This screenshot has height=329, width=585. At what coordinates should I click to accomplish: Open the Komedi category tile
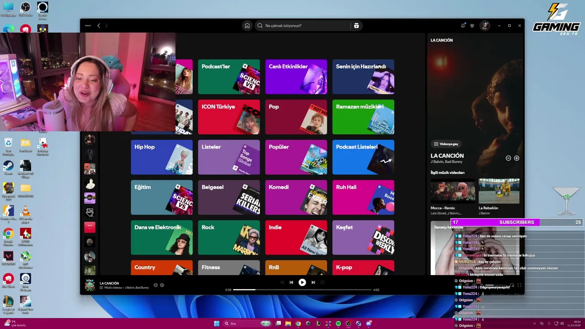pos(296,197)
